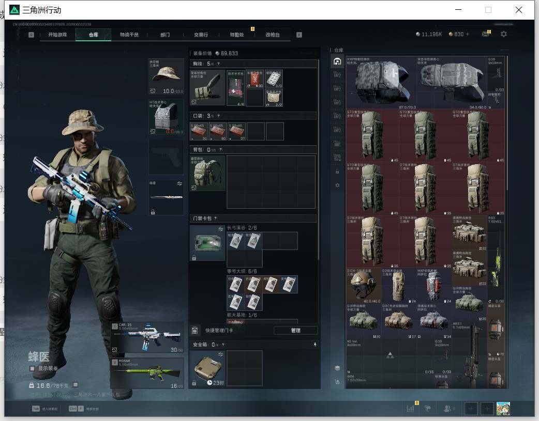Swap the melee weapon via its swap arrows
The width and height of the screenshot is (539, 421).
(x=179, y=184)
